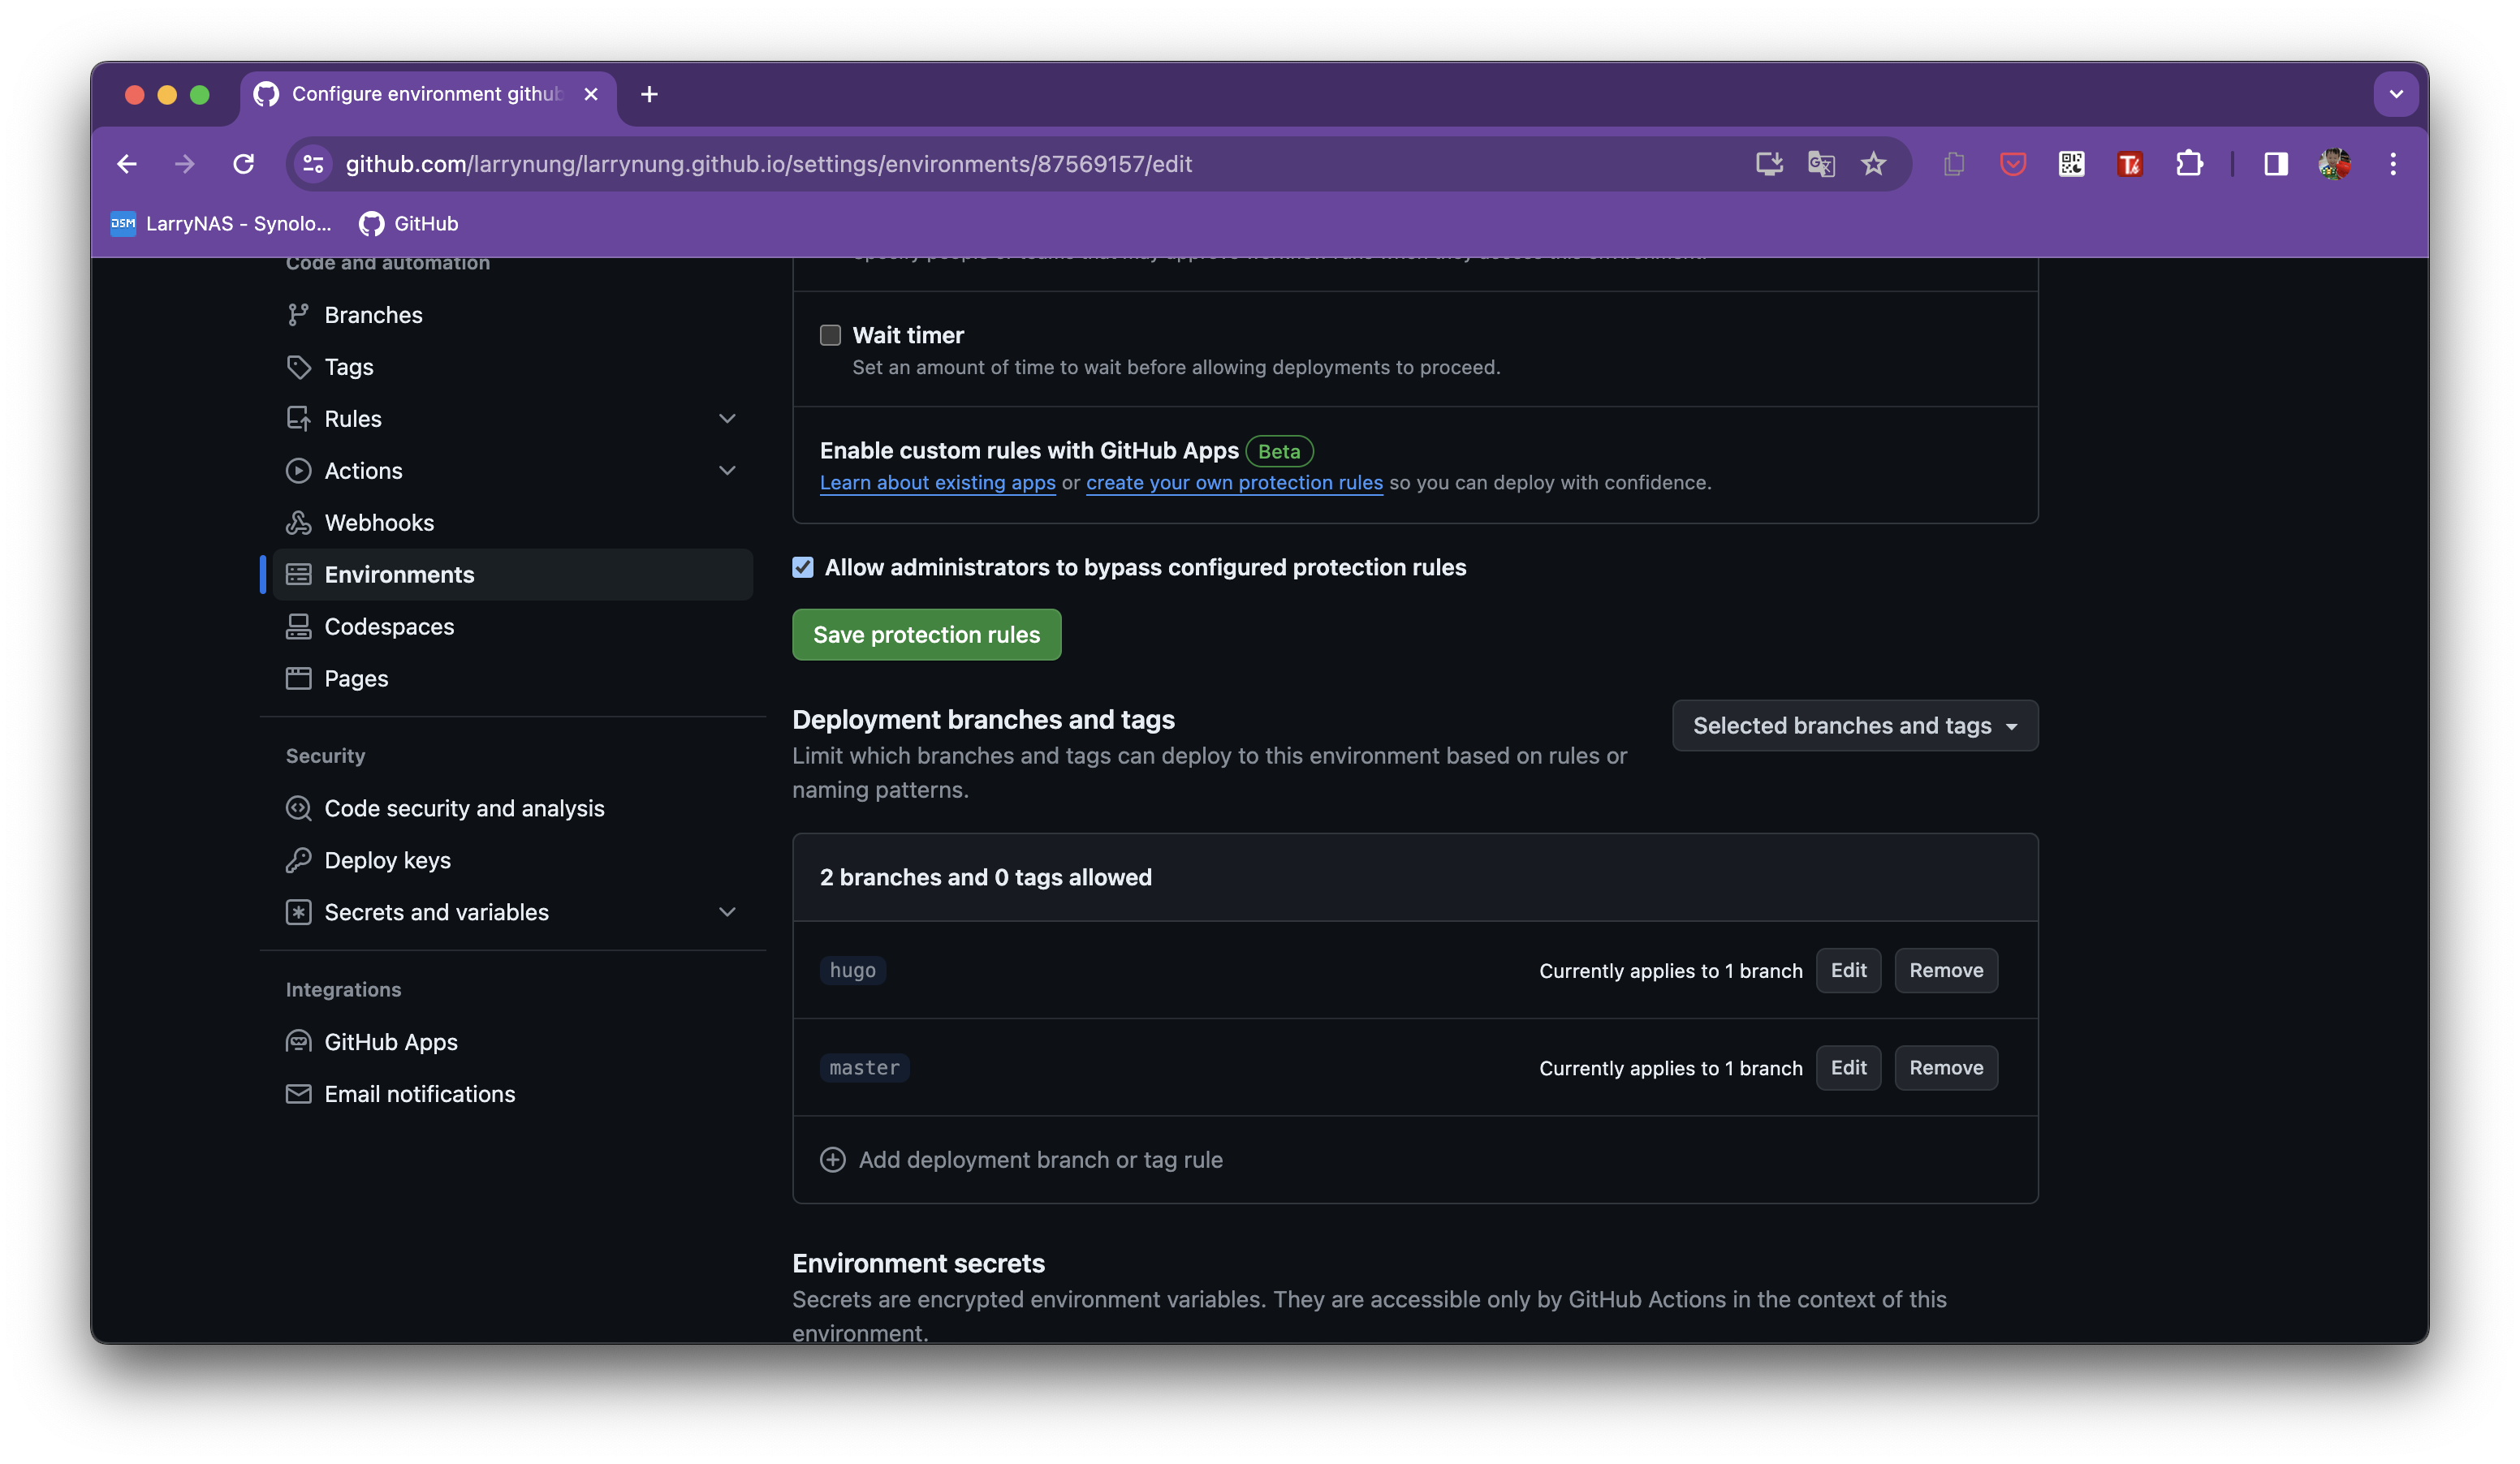Remove the master branch rule
2520x1464 pixels.
tap(1945, 1067)
